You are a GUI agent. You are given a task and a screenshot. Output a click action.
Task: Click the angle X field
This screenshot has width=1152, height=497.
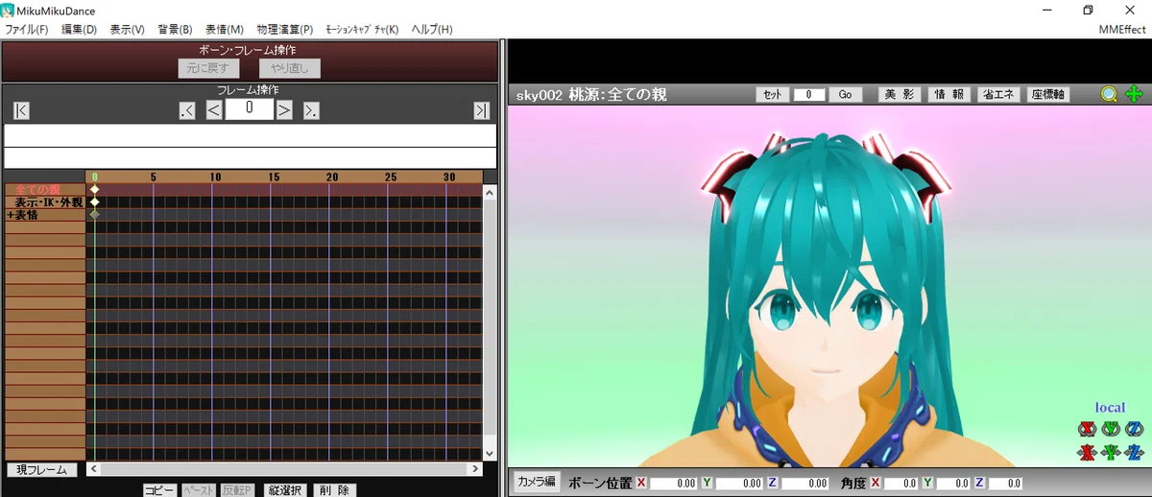click(901, 484)
